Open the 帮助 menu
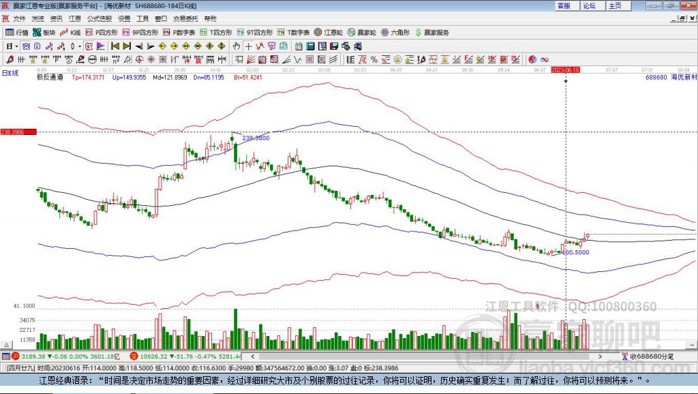Viewport: 698px width, 394px height. coord(210,18)
